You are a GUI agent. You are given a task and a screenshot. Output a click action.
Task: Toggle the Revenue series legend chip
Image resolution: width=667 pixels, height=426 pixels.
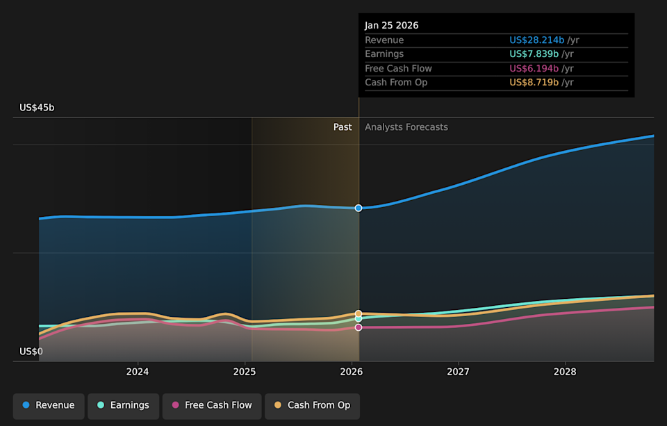click(x=49, y=404)
